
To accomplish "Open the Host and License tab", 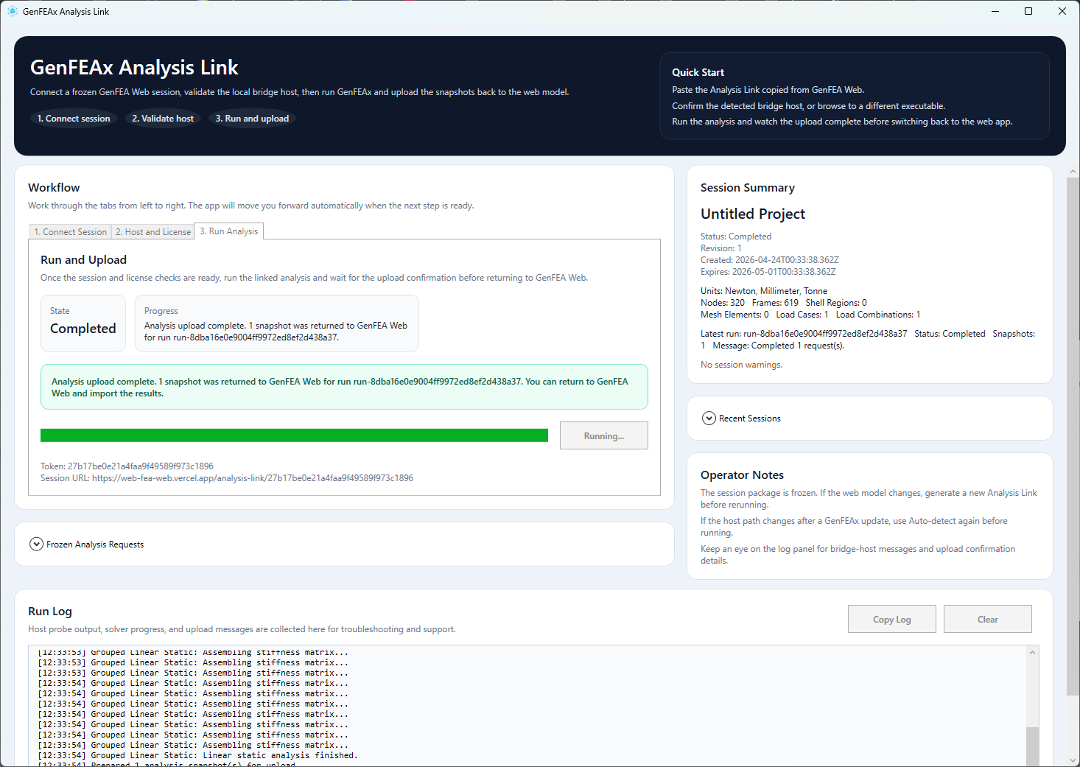I will [x=152, y=231].
